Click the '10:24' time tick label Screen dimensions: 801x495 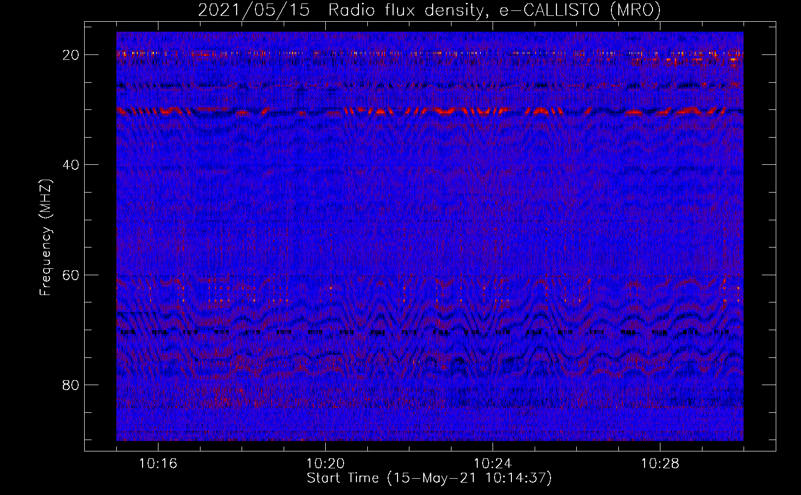[493, 464]
